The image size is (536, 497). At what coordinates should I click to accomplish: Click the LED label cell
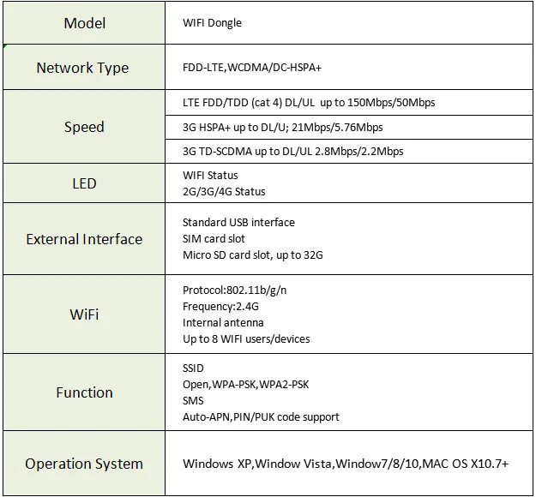click(84, 183)
